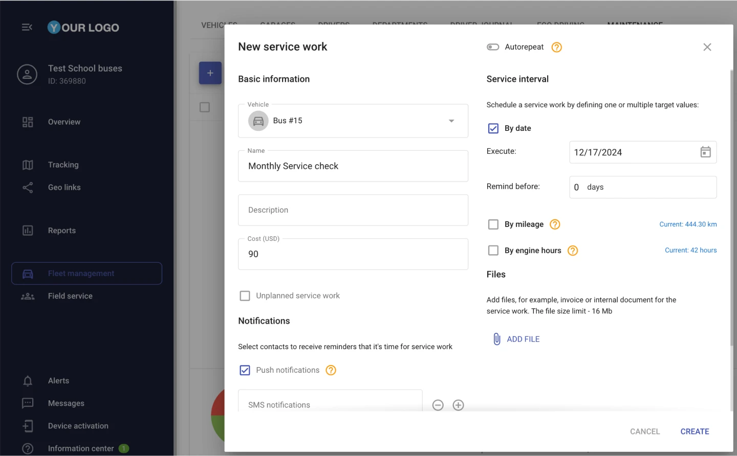This screenshot has width=737, height=456.
Task: Select the Reports sidebar icon
Action: click(x=27, y=230)
